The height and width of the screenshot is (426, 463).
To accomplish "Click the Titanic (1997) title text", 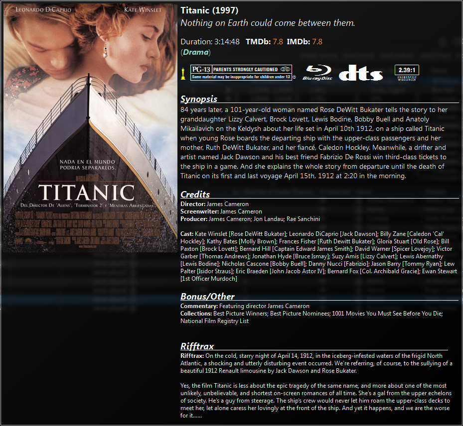I will (x=209, y=10).
